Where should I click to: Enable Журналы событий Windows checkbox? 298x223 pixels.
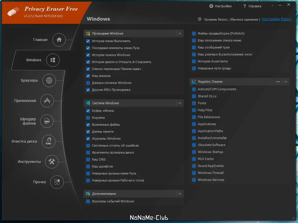pos(88,202)
